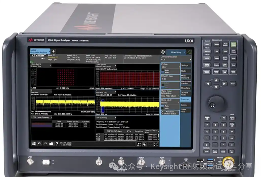Open the Detected Allocations window dropdown
Image resolution: width=261 pixels, height=177 pixels.
106,66
